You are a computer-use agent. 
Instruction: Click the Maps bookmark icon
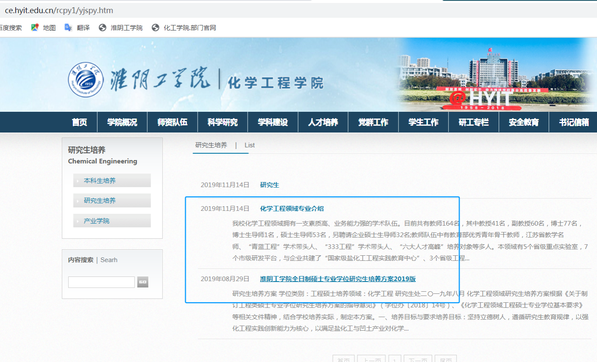point(35,28)
